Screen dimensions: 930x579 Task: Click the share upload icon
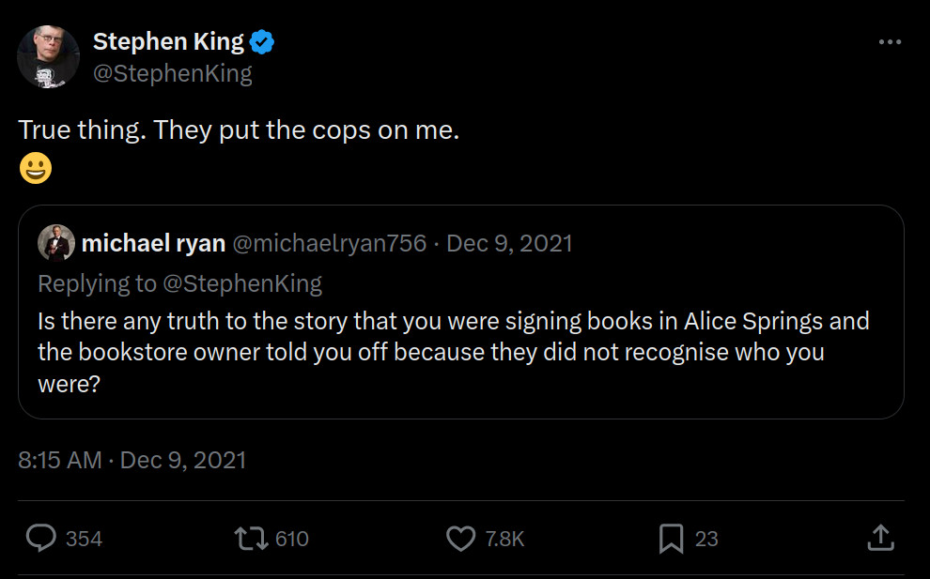878,538
